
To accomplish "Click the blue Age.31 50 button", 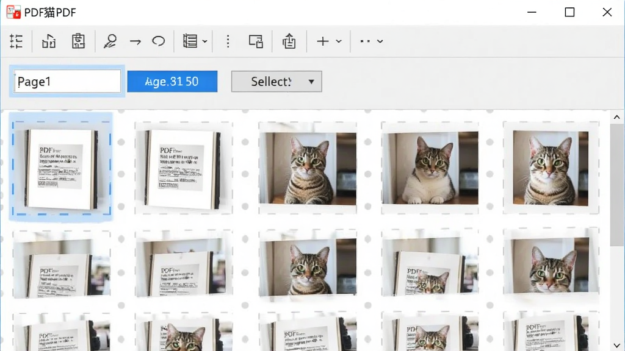I will point(172,82).
